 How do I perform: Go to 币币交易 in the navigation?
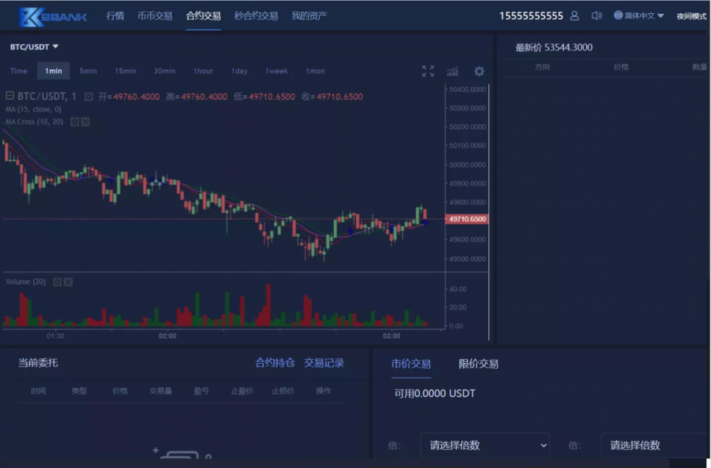[155, 16]
